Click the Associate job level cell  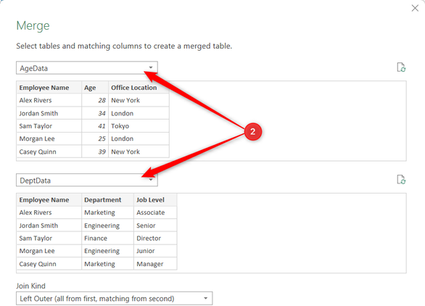coord(155,212)
